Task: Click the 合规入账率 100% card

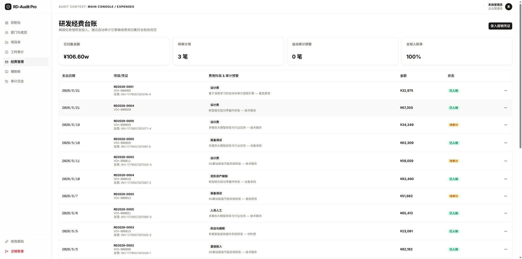Action: [x=457, y=51]
